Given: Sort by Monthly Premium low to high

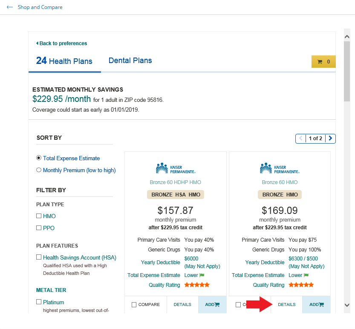Looking at the screenshot, I should [39, 170].
